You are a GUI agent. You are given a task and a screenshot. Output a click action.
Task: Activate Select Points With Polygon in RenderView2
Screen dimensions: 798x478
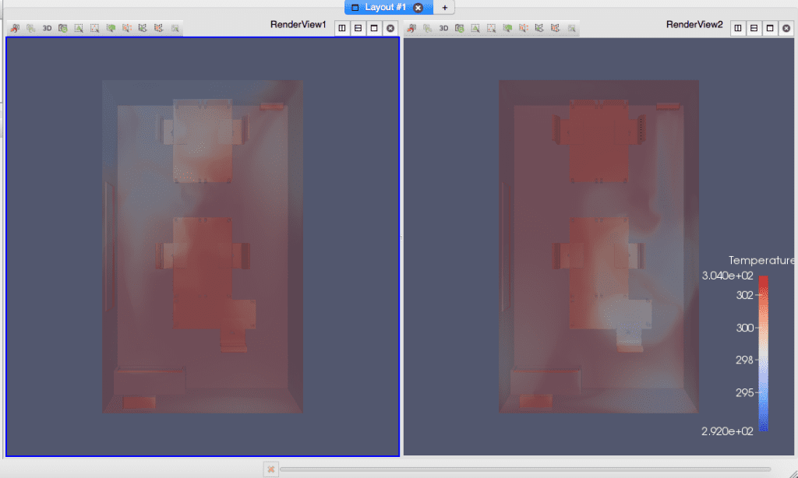coord(556,28)
